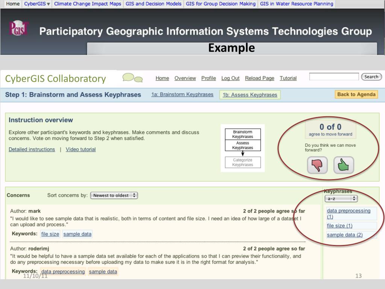The image size is (385, 289).
Task: Click author name 'roderimj'
Action: pos(39,249)
